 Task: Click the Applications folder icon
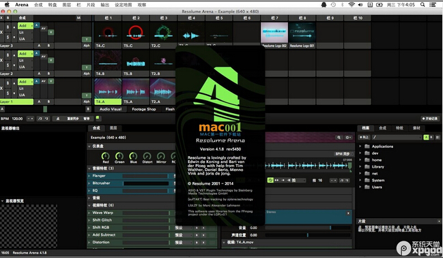coord(367,146)
